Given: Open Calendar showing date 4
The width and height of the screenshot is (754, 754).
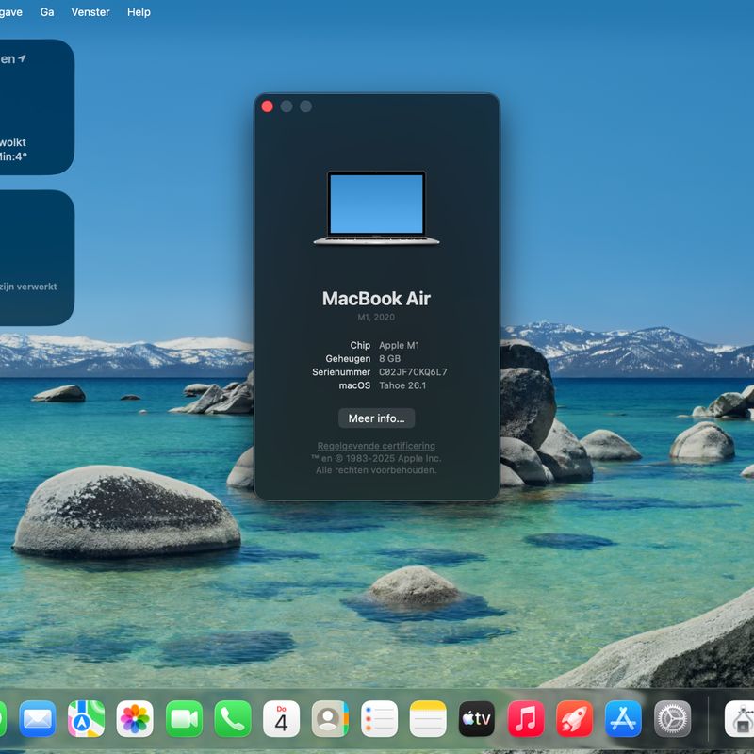Looking at the screenshot, I should pos(281,719).
